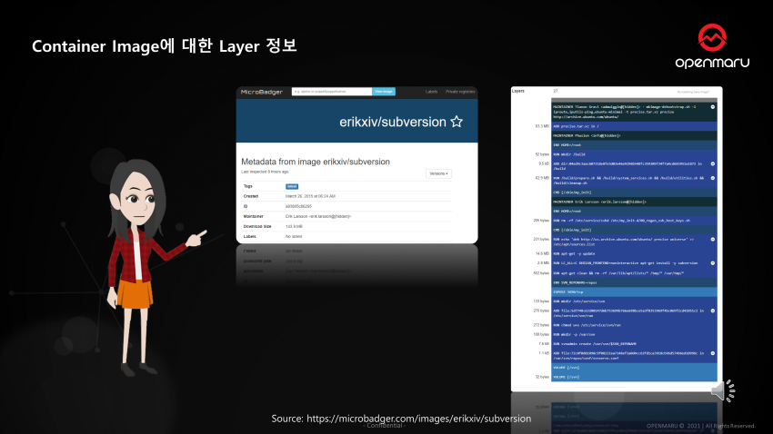The height and width of the screenshot is (434, 773).
Task: Click the 'RUN apt-get clean' layer row
Action: (634, 273)
